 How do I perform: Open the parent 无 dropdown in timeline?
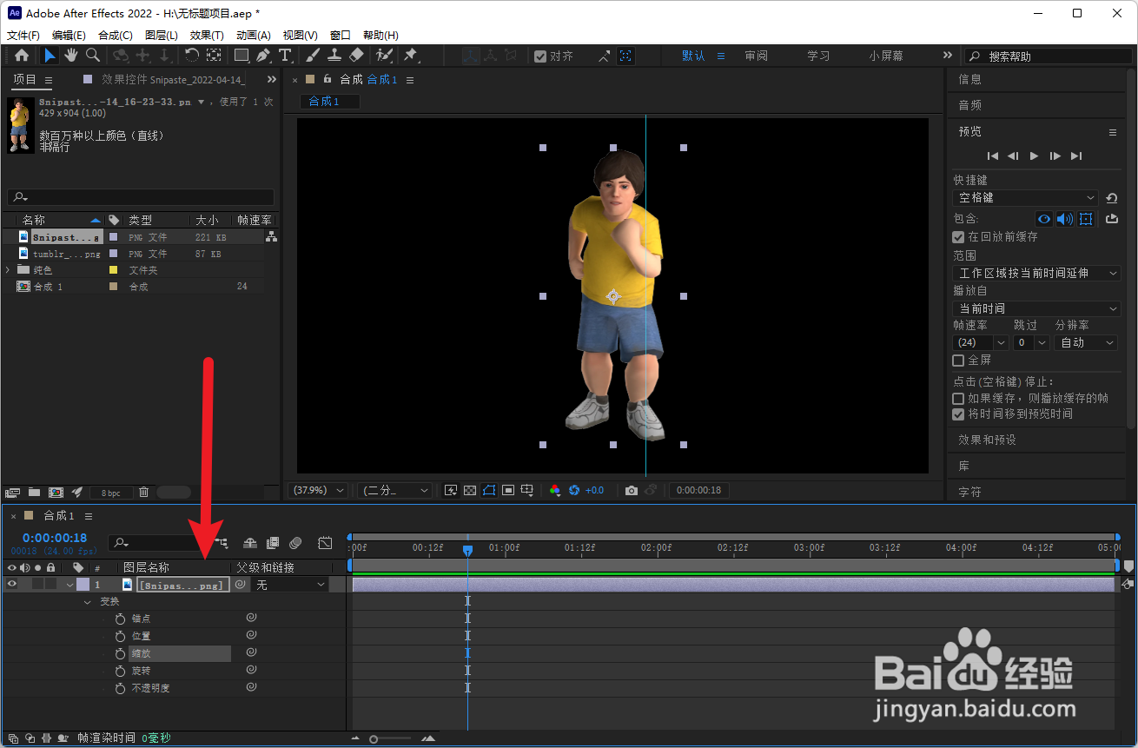click(x=290, y=585)
